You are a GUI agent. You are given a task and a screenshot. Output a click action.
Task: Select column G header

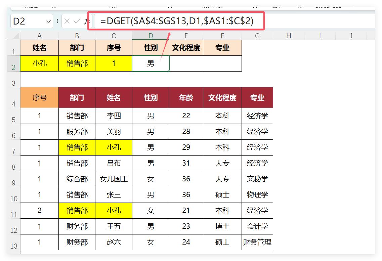point(257,36)
